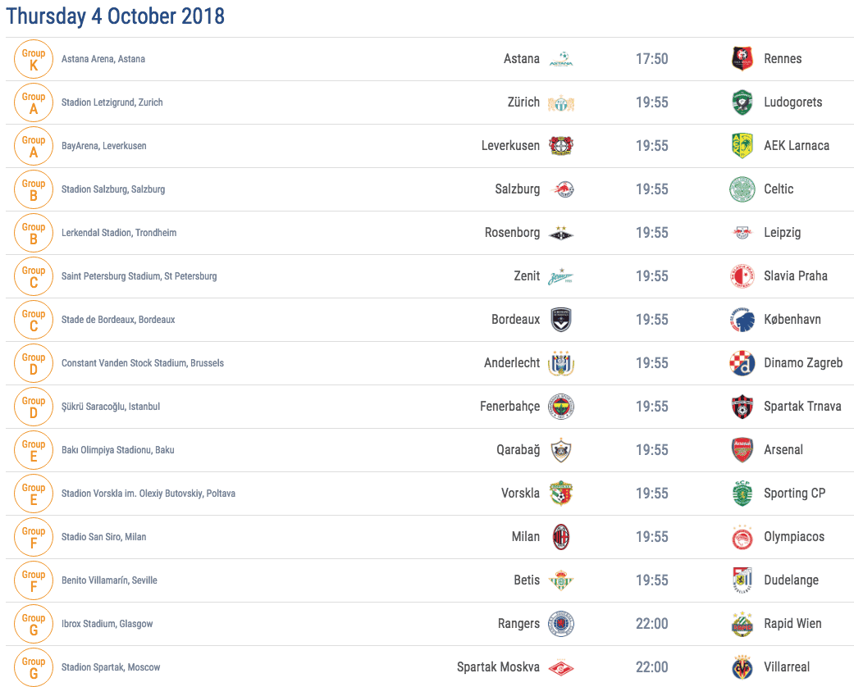Open the Leverkusen team link
This screenshot has height=687, width=854.
click(x=510, y=146)
